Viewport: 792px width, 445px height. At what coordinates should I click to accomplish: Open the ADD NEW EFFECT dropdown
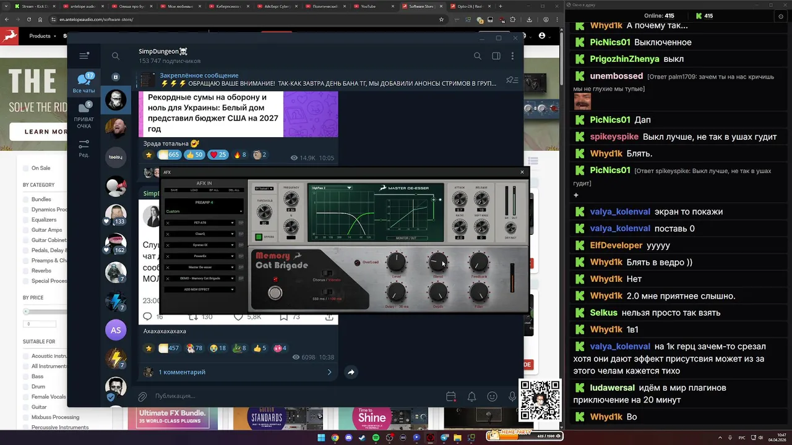200,289
